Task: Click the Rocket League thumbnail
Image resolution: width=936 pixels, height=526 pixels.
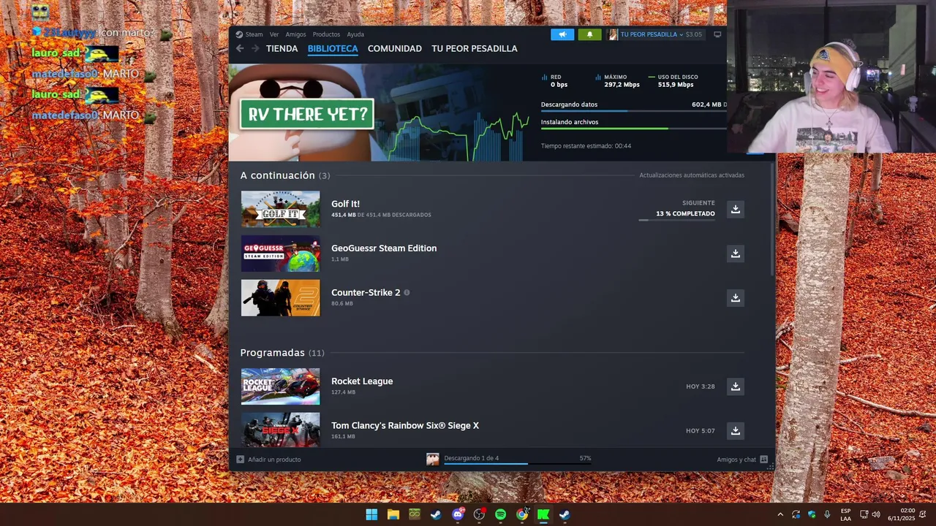Action: [281, 386]
